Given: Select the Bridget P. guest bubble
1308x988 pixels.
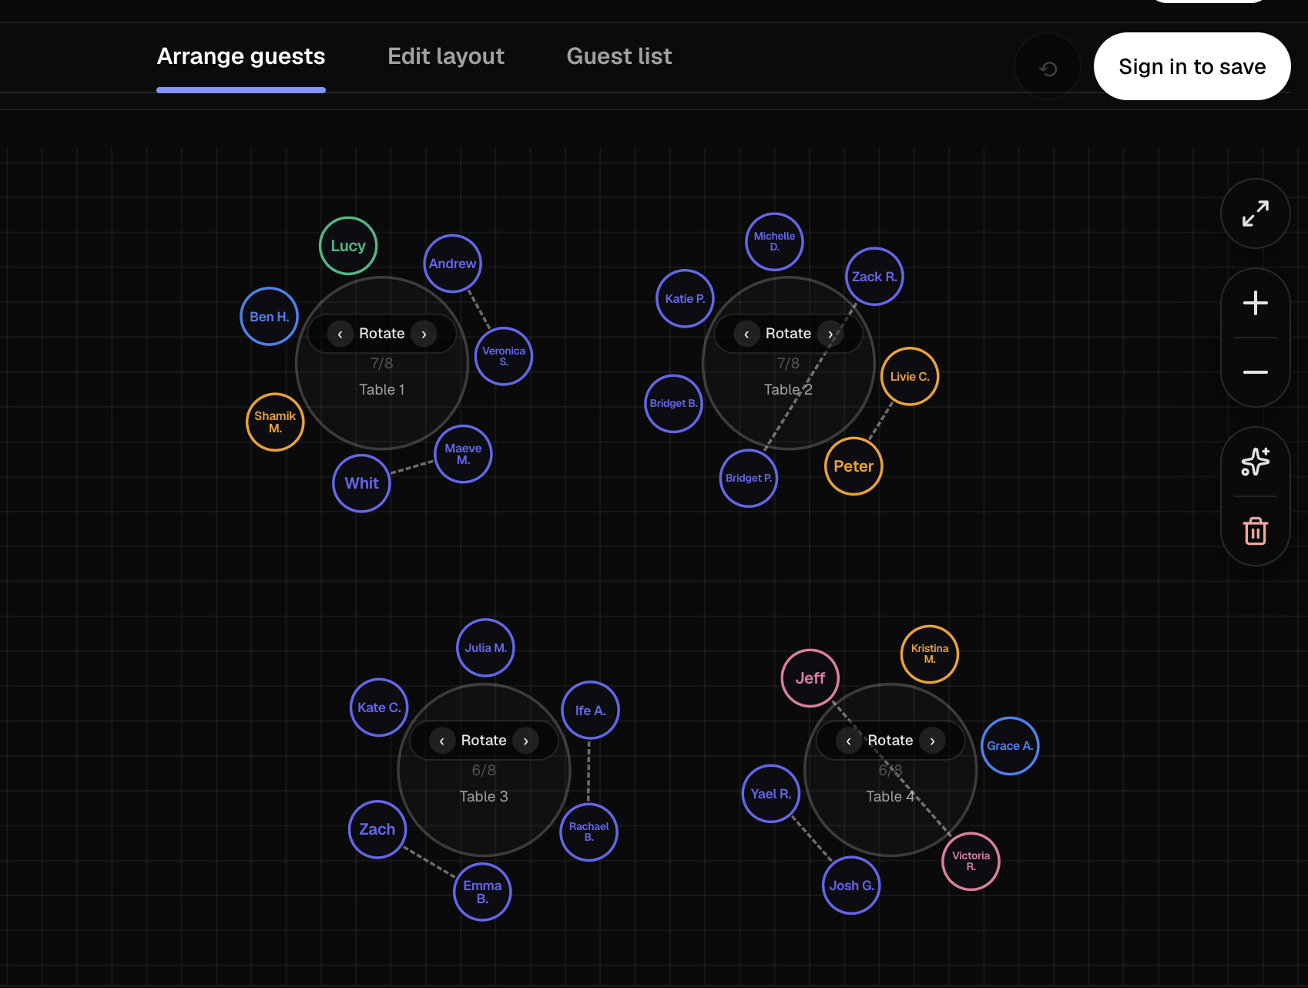Looking at the screenshot, I should (x=749, y=479).
